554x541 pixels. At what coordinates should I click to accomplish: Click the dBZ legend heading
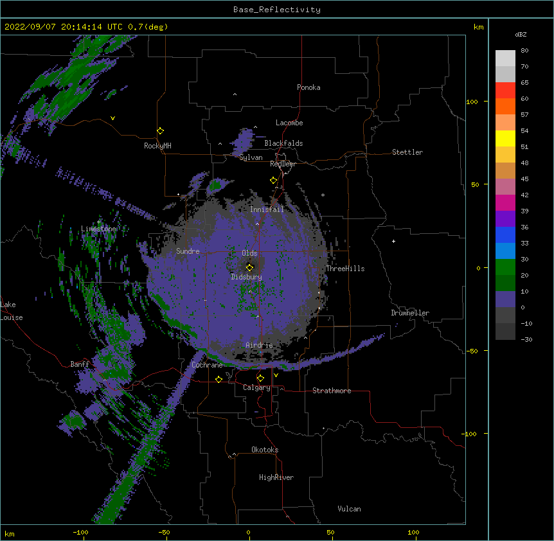tap(521, 34)
